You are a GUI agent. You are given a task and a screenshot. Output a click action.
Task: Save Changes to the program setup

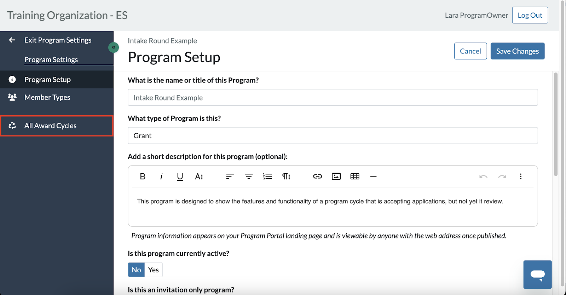click(x=517, y=51)
